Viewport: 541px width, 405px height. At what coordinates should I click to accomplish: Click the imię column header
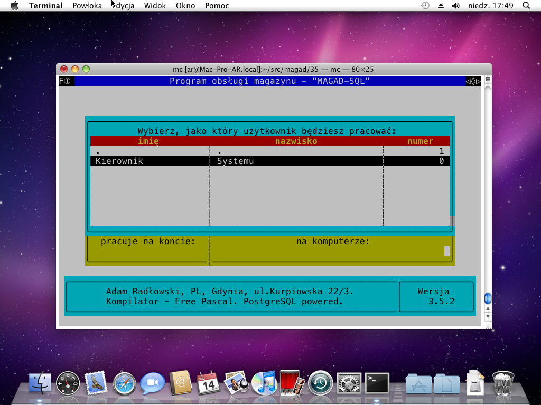click(x=150, y=141)
